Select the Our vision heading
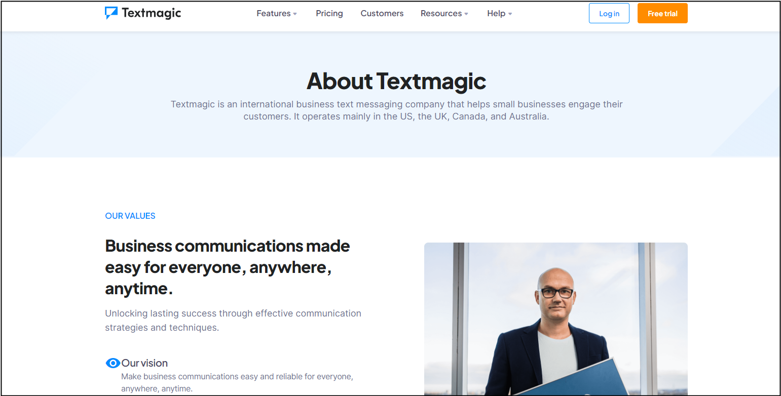The width and height of the screenshot is (781, 396). click(x=144, y=363)
